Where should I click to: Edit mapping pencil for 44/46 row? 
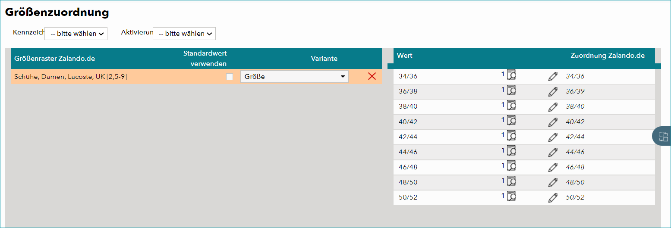pyautogui.click(x=553, y=152)
